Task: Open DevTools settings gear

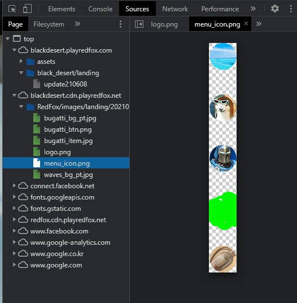Action: click(275, 8)
